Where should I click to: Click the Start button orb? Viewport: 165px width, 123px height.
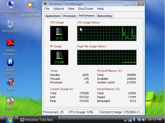pos(10,119)
